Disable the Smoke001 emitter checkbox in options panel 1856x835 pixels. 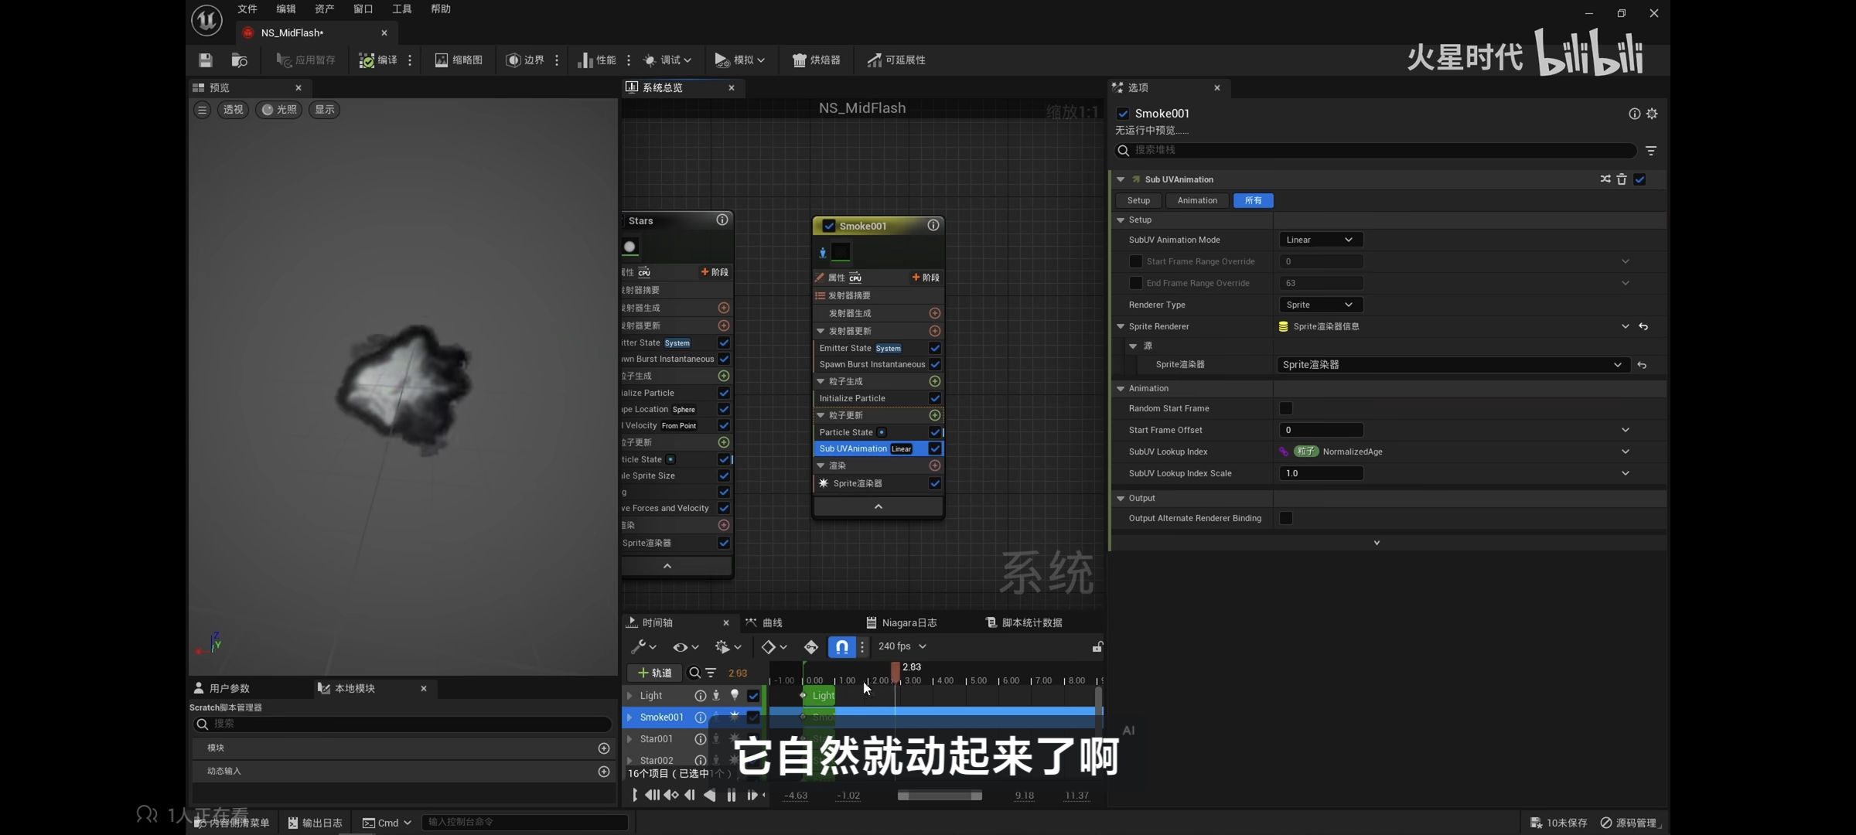click(1123, 114)
